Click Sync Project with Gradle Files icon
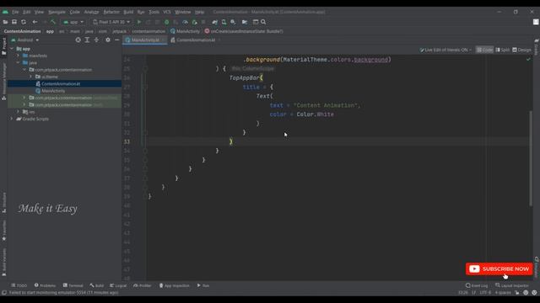The height and width of the screenshot is (303, 540). click(215, 22)
